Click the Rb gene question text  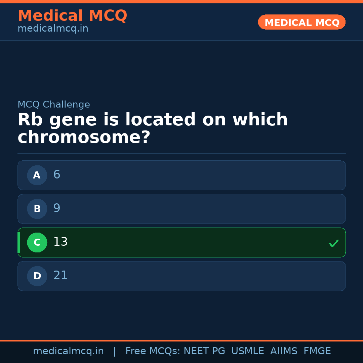[x=153, y=128]
